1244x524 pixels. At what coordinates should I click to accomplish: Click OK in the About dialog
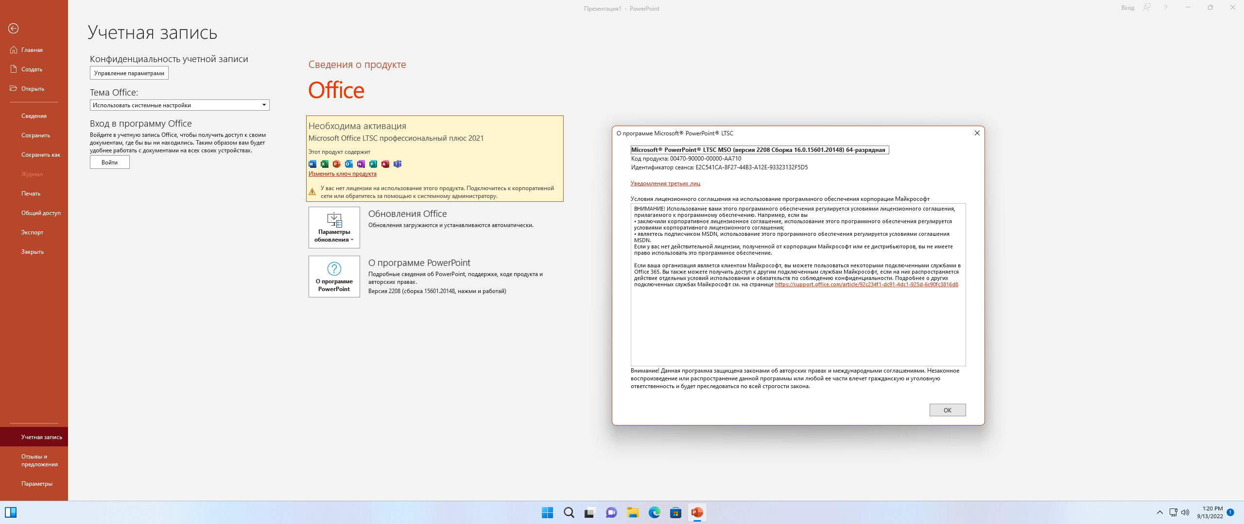(948, 410)
